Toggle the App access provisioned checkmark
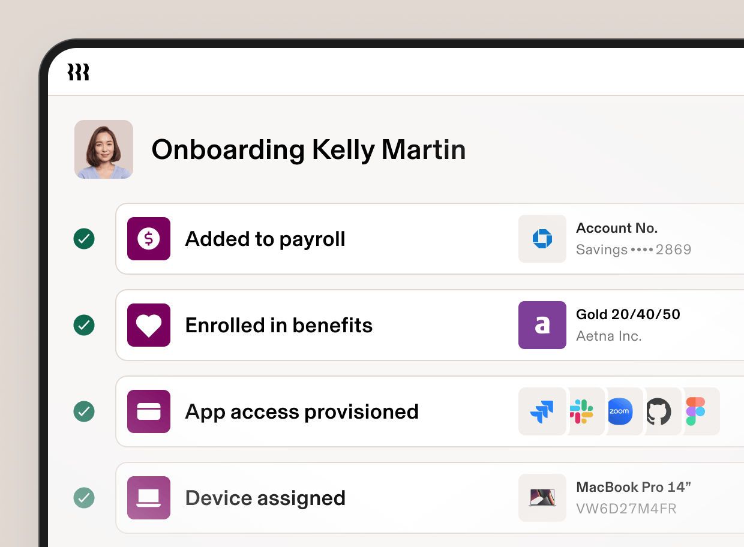 84,411
